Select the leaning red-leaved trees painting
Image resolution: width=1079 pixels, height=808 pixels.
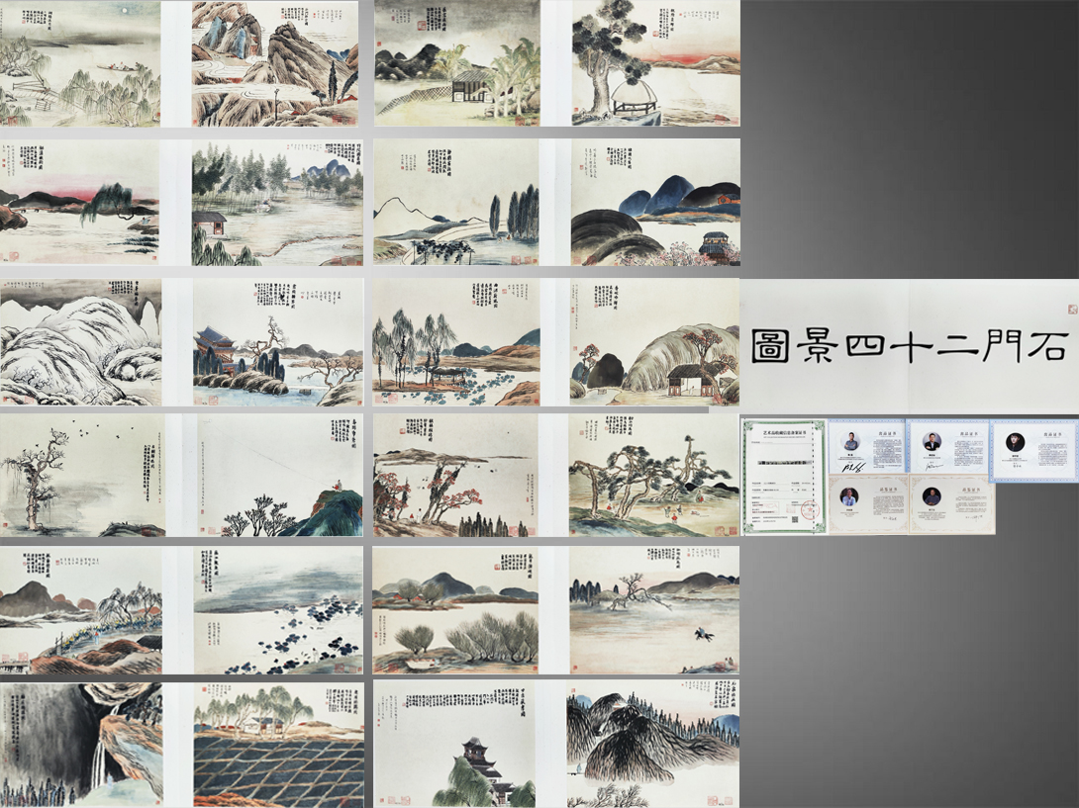coord(455,475)
